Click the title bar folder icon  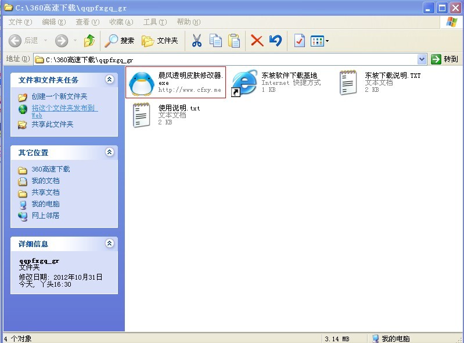pyautogui.click(x=8, y=8)
